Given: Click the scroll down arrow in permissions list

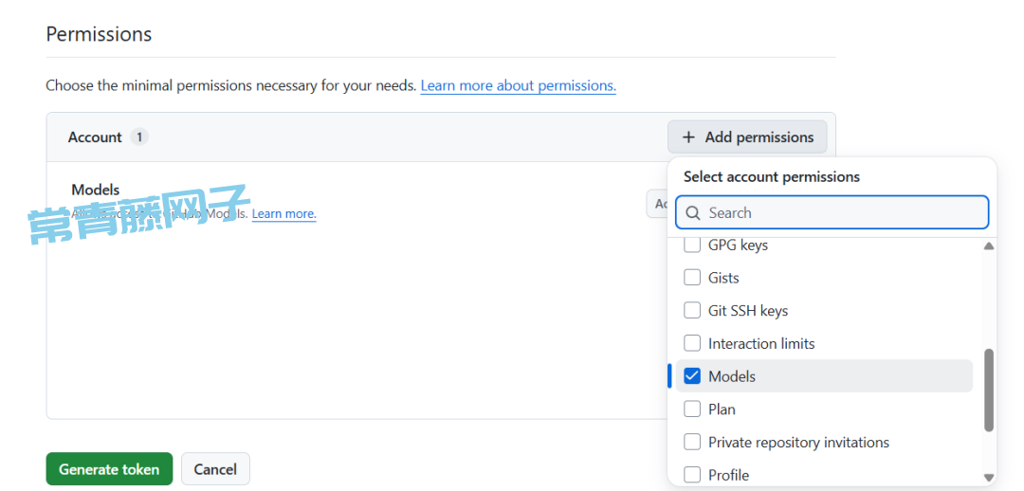Looking at the screenshot, I should click(x=989, y=478).
